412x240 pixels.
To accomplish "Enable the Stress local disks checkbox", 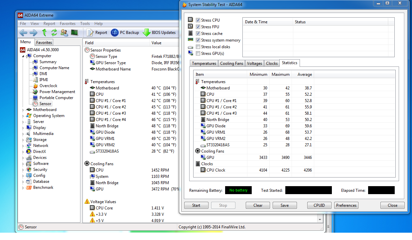I will (198, 47).
